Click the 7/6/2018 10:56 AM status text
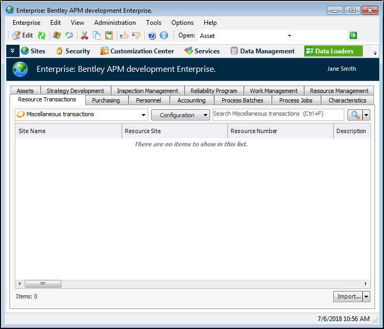 click(344, 319)
